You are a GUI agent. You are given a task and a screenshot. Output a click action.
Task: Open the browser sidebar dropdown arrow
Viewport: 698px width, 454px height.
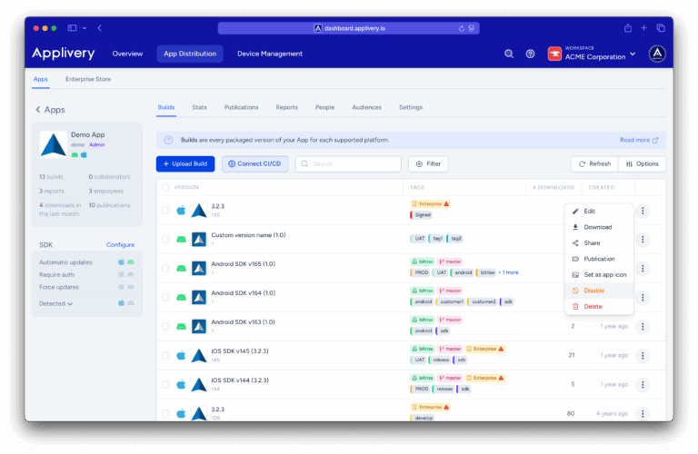tap(85, 28)
